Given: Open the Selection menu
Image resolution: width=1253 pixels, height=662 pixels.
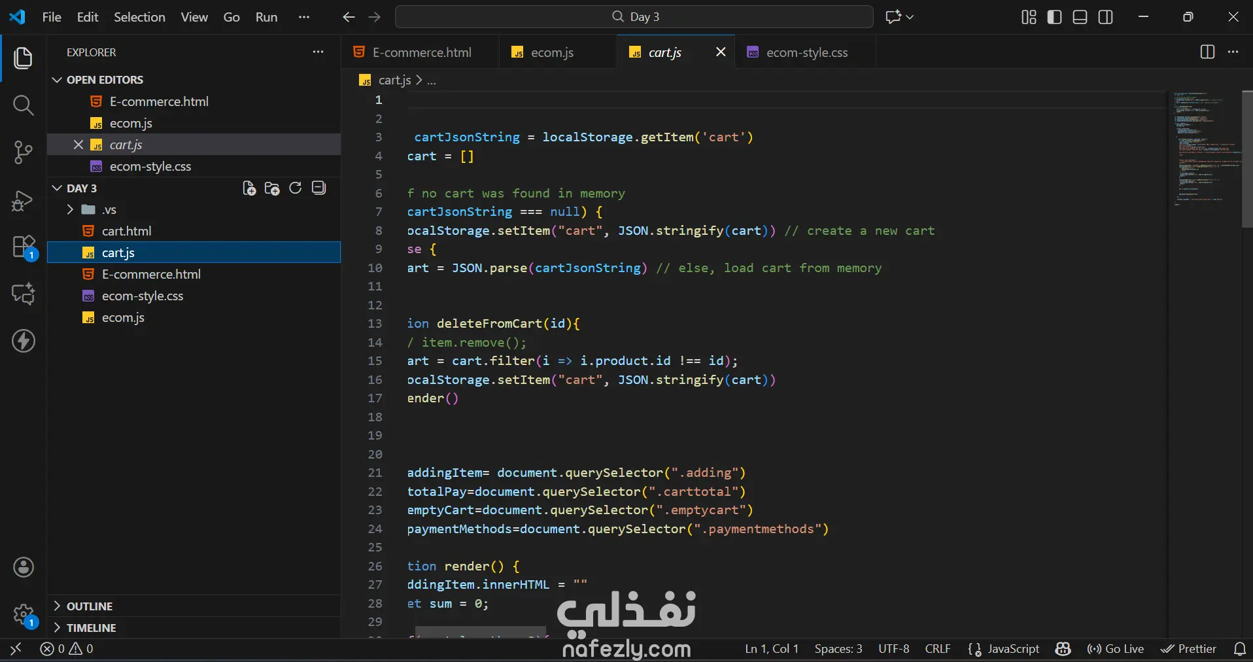Looking at the screenshot, I should [139, 17].
